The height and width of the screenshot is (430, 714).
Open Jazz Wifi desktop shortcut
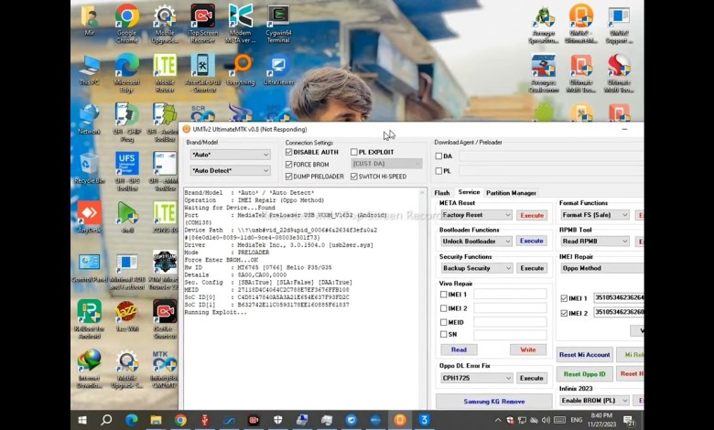(x=127, y=316)
